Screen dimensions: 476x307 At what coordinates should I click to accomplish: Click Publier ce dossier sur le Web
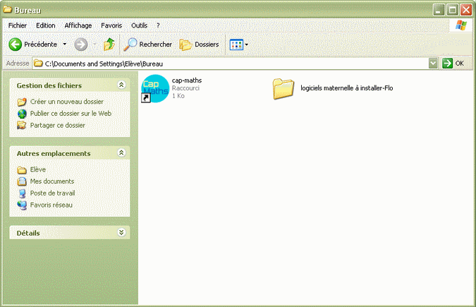click(71, 114)
